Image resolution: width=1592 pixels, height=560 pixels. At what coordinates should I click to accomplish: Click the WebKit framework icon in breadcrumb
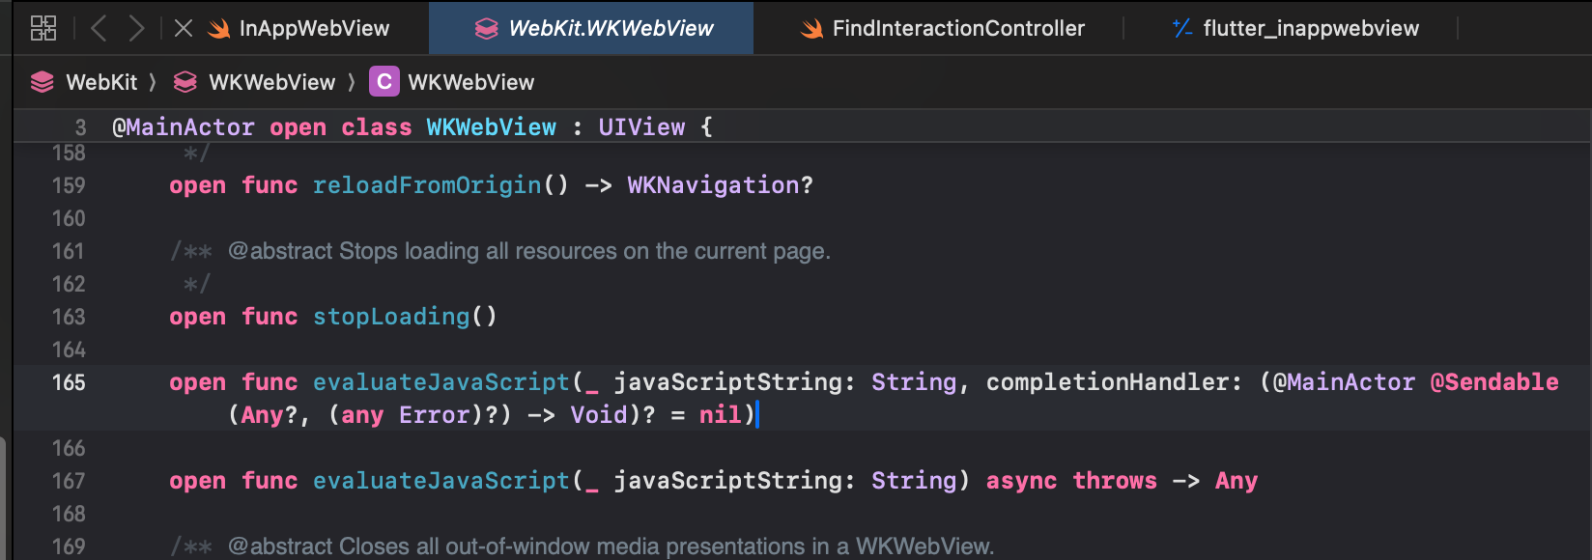pos(43,82)
